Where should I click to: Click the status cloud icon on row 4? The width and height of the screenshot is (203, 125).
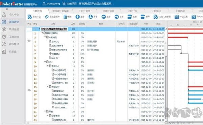pos(29,41)
